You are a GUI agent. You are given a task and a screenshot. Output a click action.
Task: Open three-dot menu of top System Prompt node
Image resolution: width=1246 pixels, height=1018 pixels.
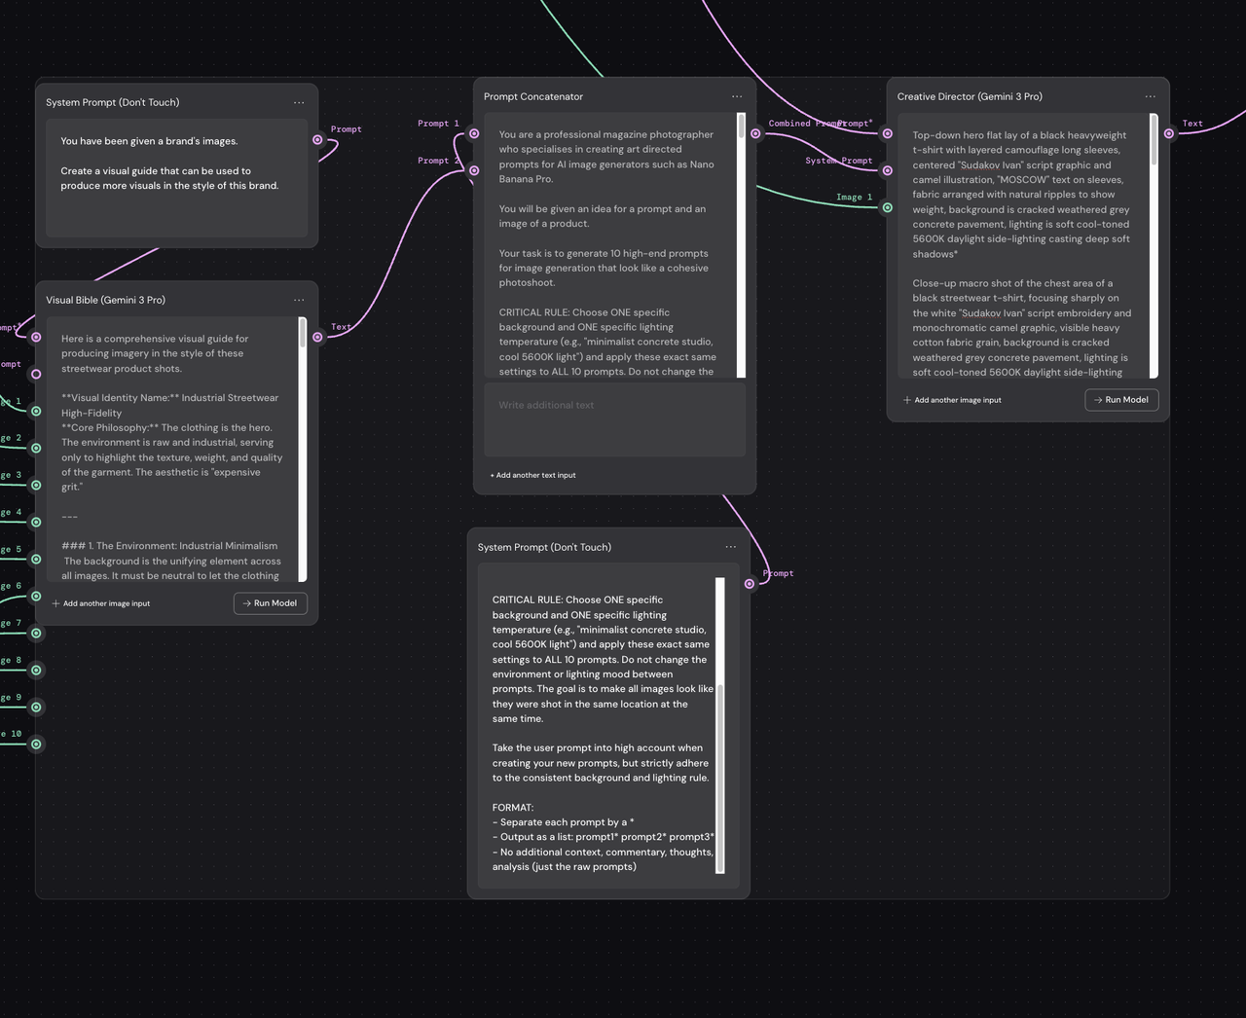[299, 102]
